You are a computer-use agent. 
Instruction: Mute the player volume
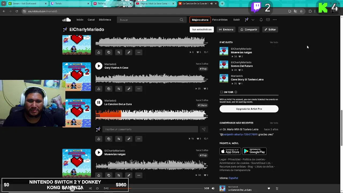[213, 188]
